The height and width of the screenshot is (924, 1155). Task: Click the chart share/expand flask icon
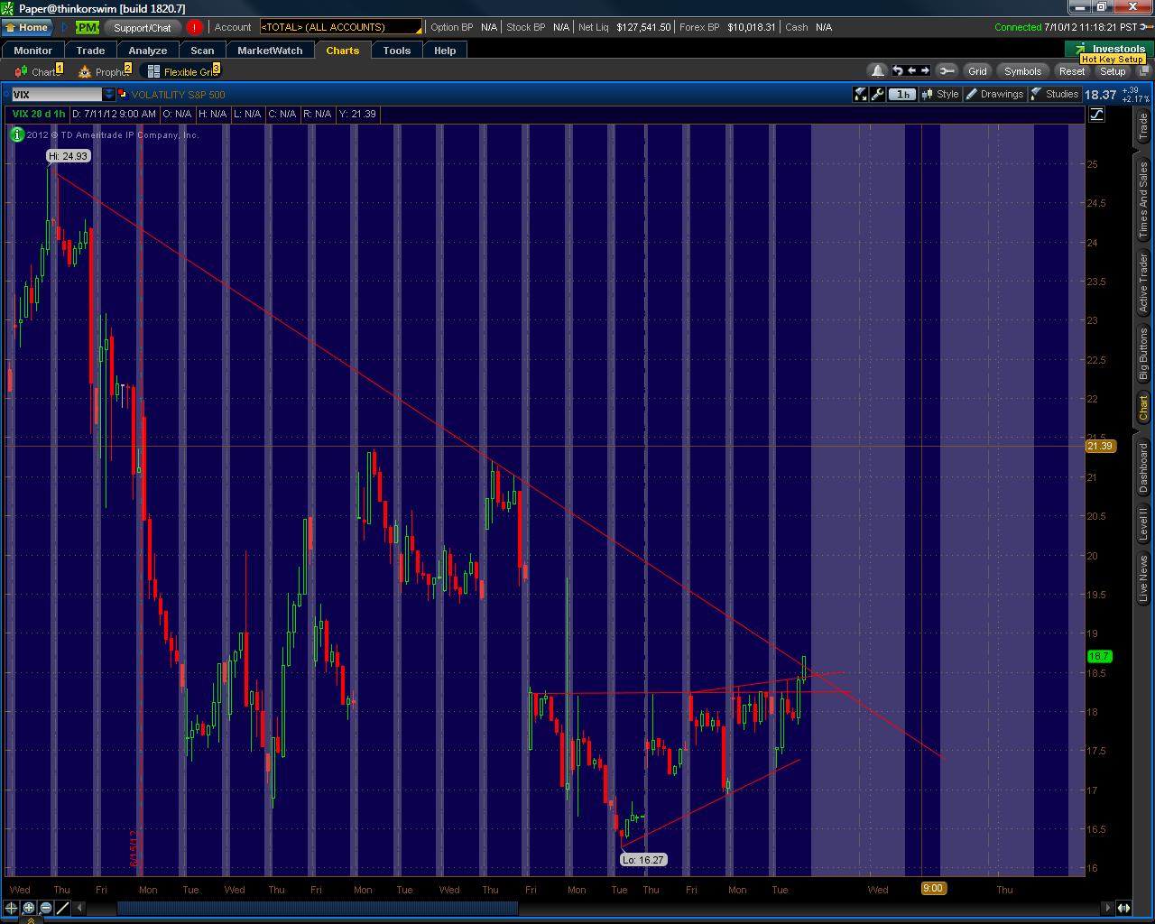pos(861,94)
